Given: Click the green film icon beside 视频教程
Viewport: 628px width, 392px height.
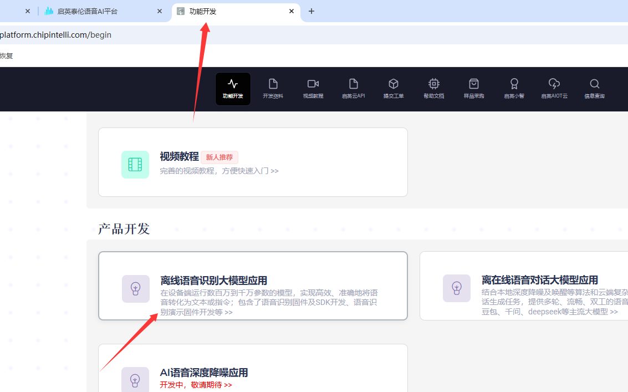Looking at the screenshot, I should pos(135,165).
